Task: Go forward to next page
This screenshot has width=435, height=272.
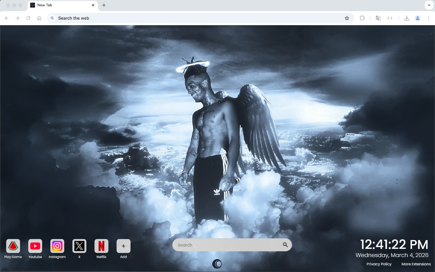Action: tap(17, 18)
